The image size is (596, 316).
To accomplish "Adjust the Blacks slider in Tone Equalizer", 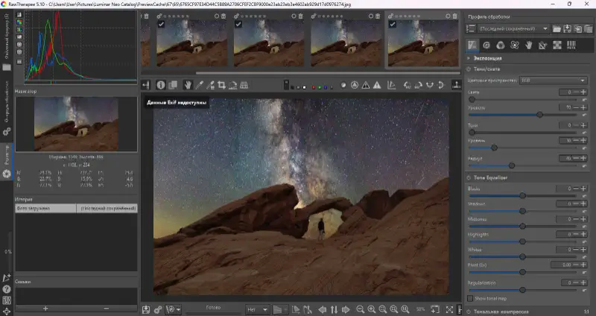I will coord(523,195).
